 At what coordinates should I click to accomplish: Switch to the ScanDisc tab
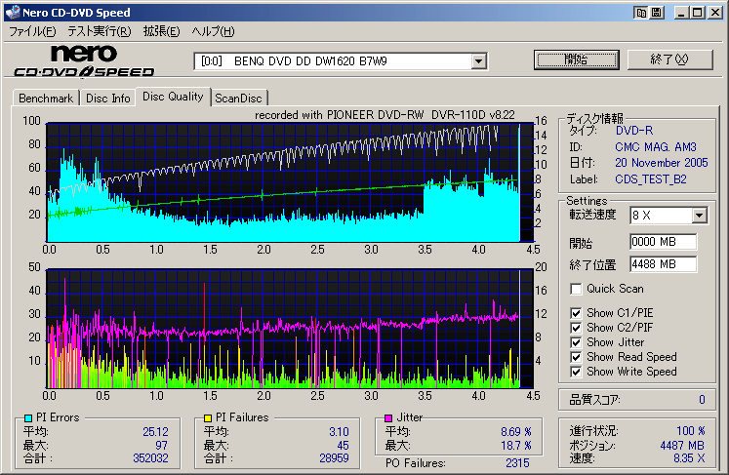(x=238, y=99)
